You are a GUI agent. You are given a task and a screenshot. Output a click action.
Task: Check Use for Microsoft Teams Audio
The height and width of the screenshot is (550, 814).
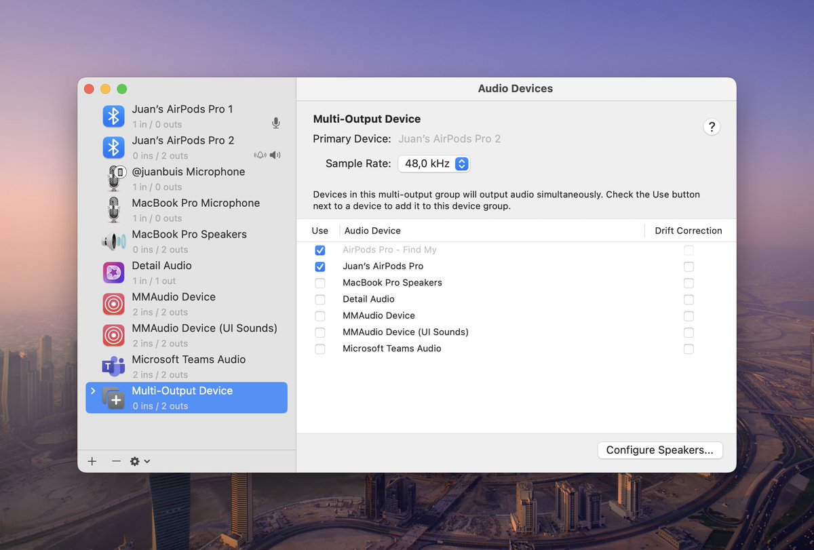point(320,349)
